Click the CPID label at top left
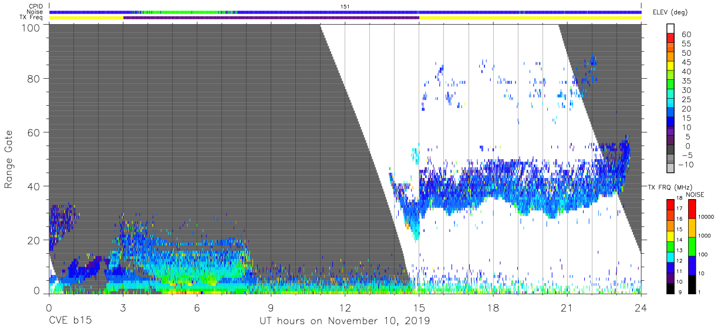The image size is (721, 333). [x=35, y=6]
